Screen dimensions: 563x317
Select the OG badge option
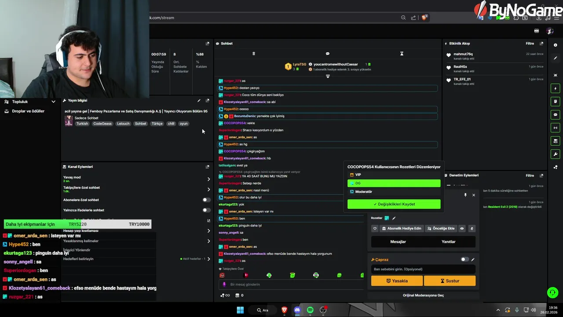coord(394,183)
